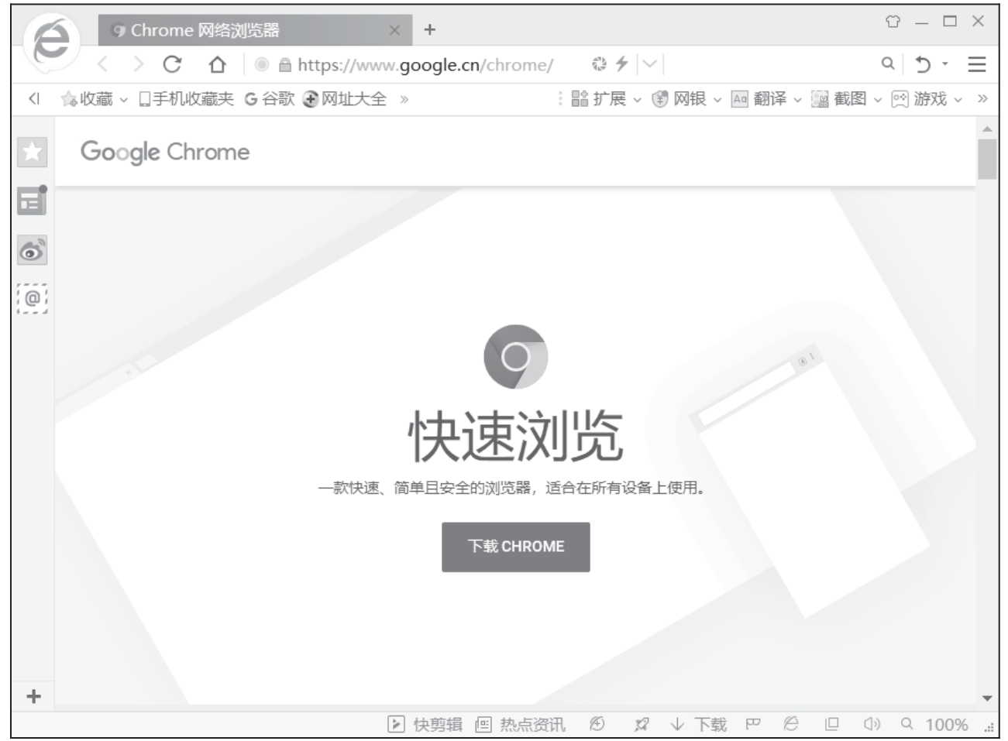
Task: Click the address bar URL
Action: tap(425, 65)
